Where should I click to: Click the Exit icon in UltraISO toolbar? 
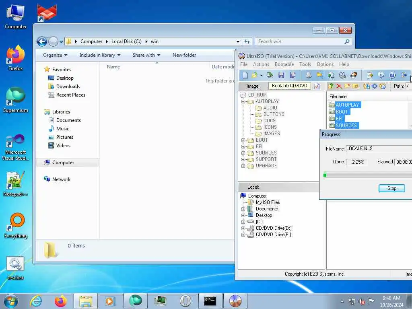point(404,75)
